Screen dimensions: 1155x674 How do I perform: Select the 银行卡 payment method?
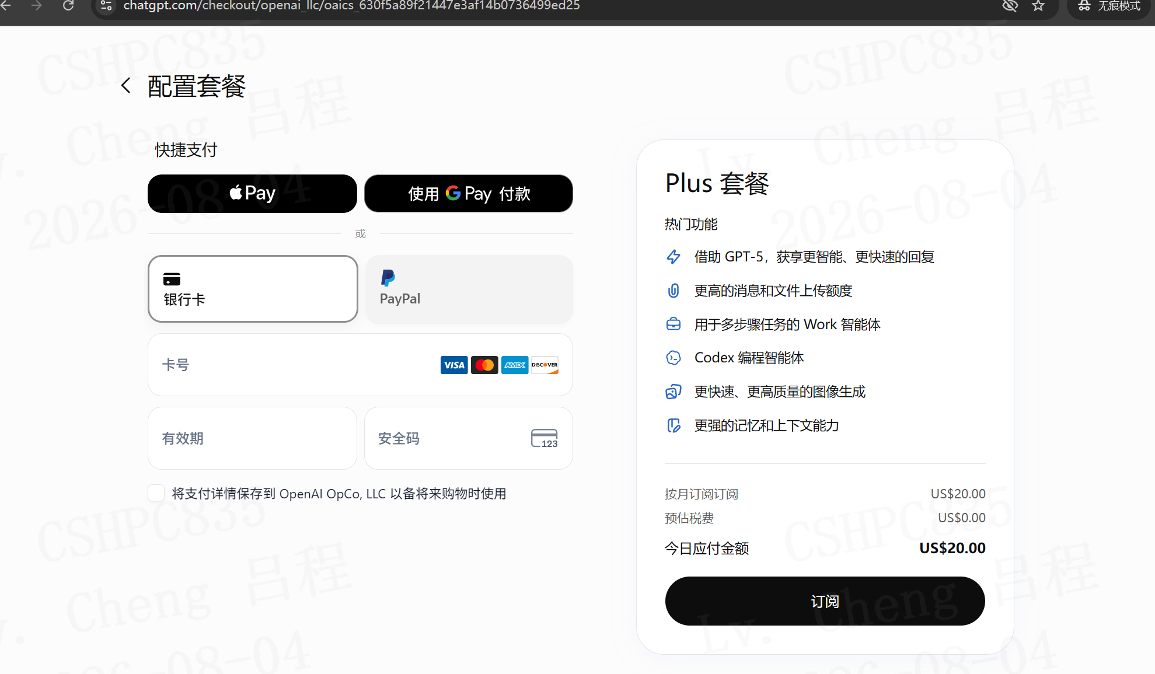tap(253, 288)
